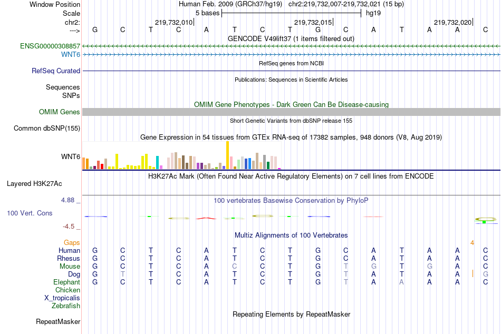
Task: Click the OMIM Gene Phenotypes green title
Action: 292,104
